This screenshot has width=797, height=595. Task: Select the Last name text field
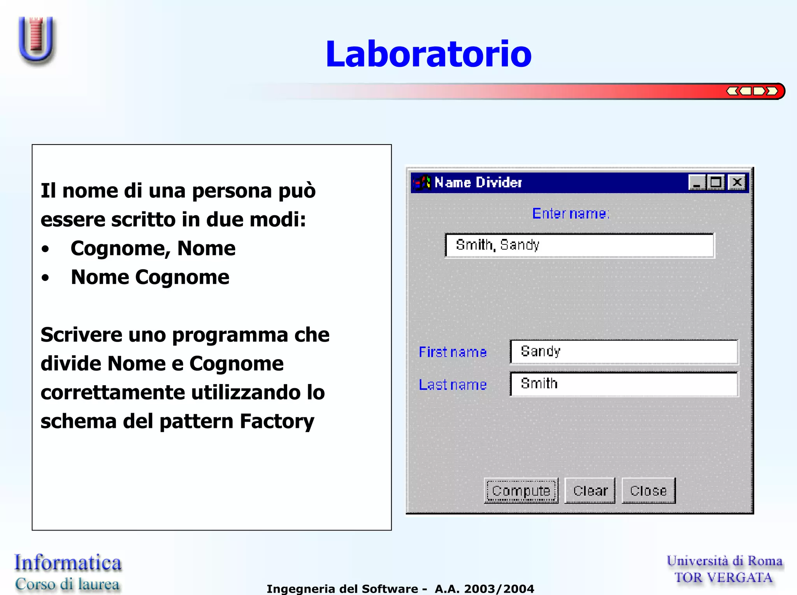[624, 384]
